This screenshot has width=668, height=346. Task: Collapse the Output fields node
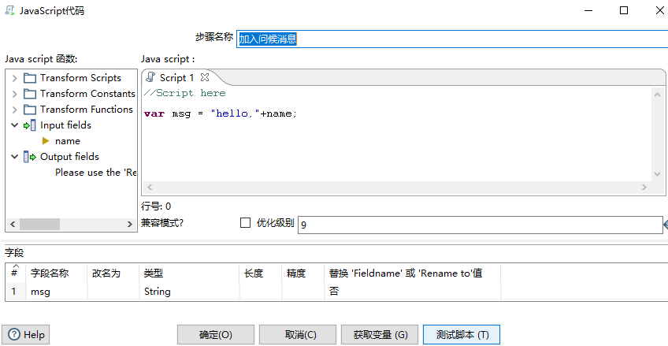pos(15,157)
